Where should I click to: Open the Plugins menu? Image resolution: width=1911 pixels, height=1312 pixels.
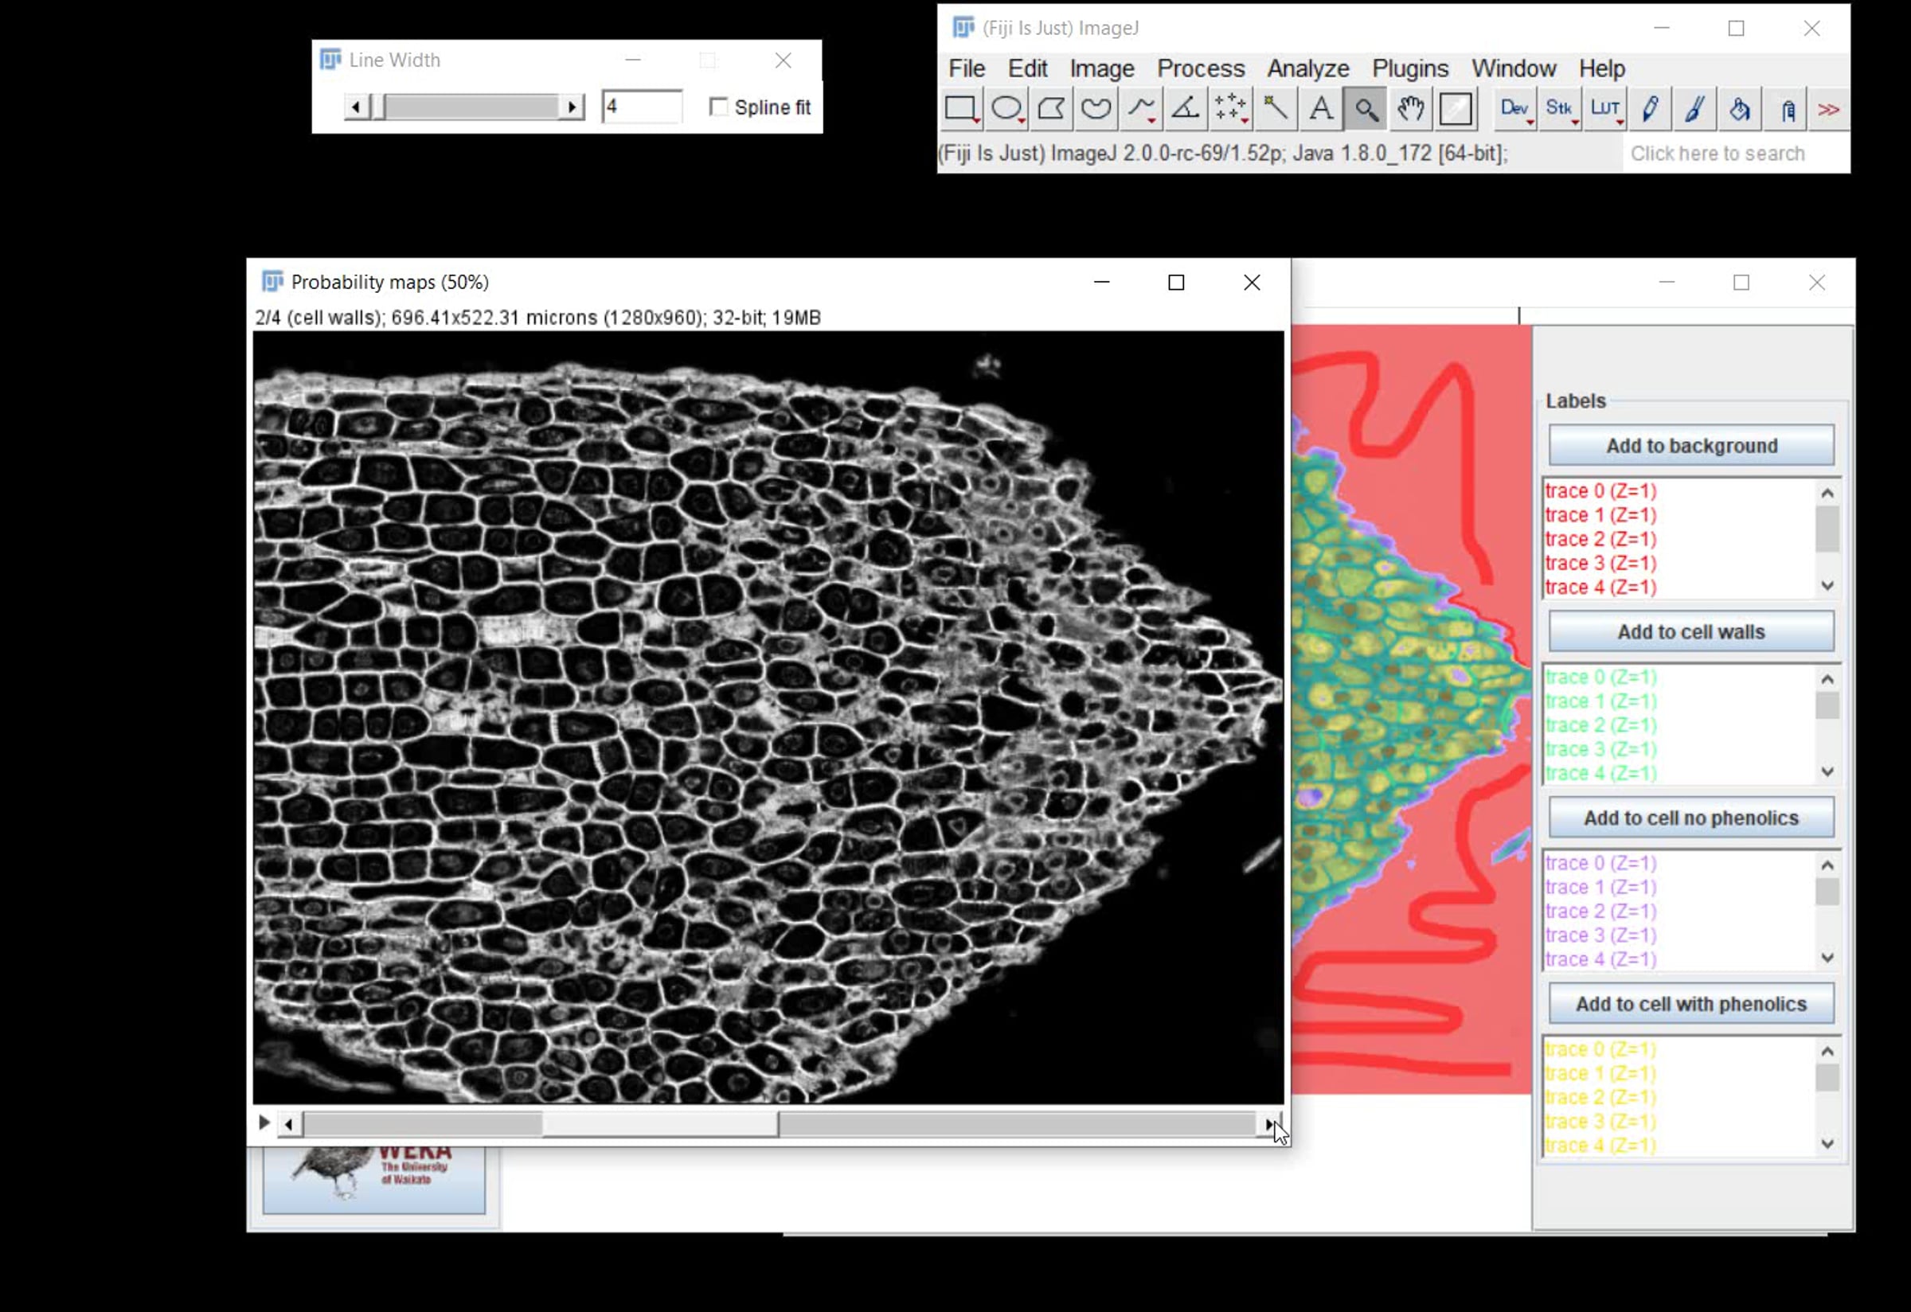(1409, 68)
